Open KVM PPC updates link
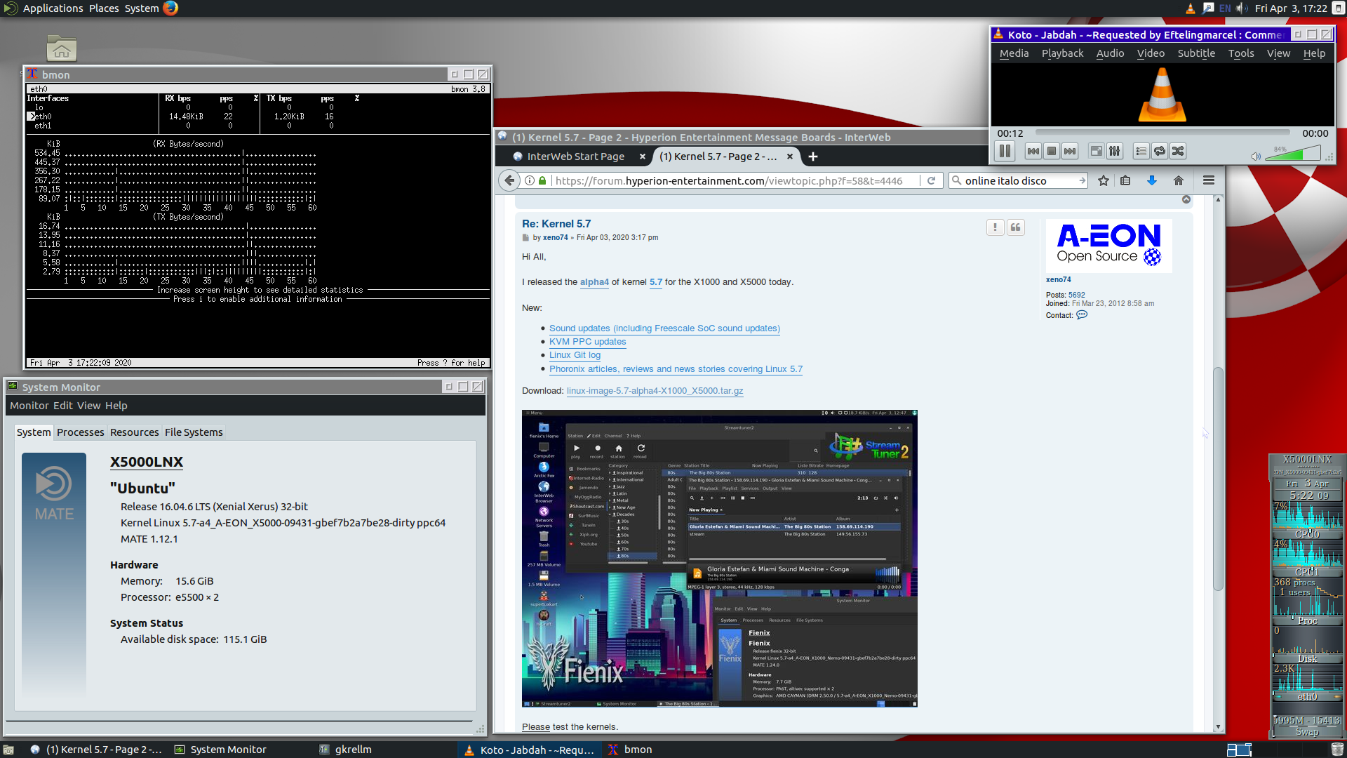The width and height of the screenshot is (1347, 758). click(587, 342)
